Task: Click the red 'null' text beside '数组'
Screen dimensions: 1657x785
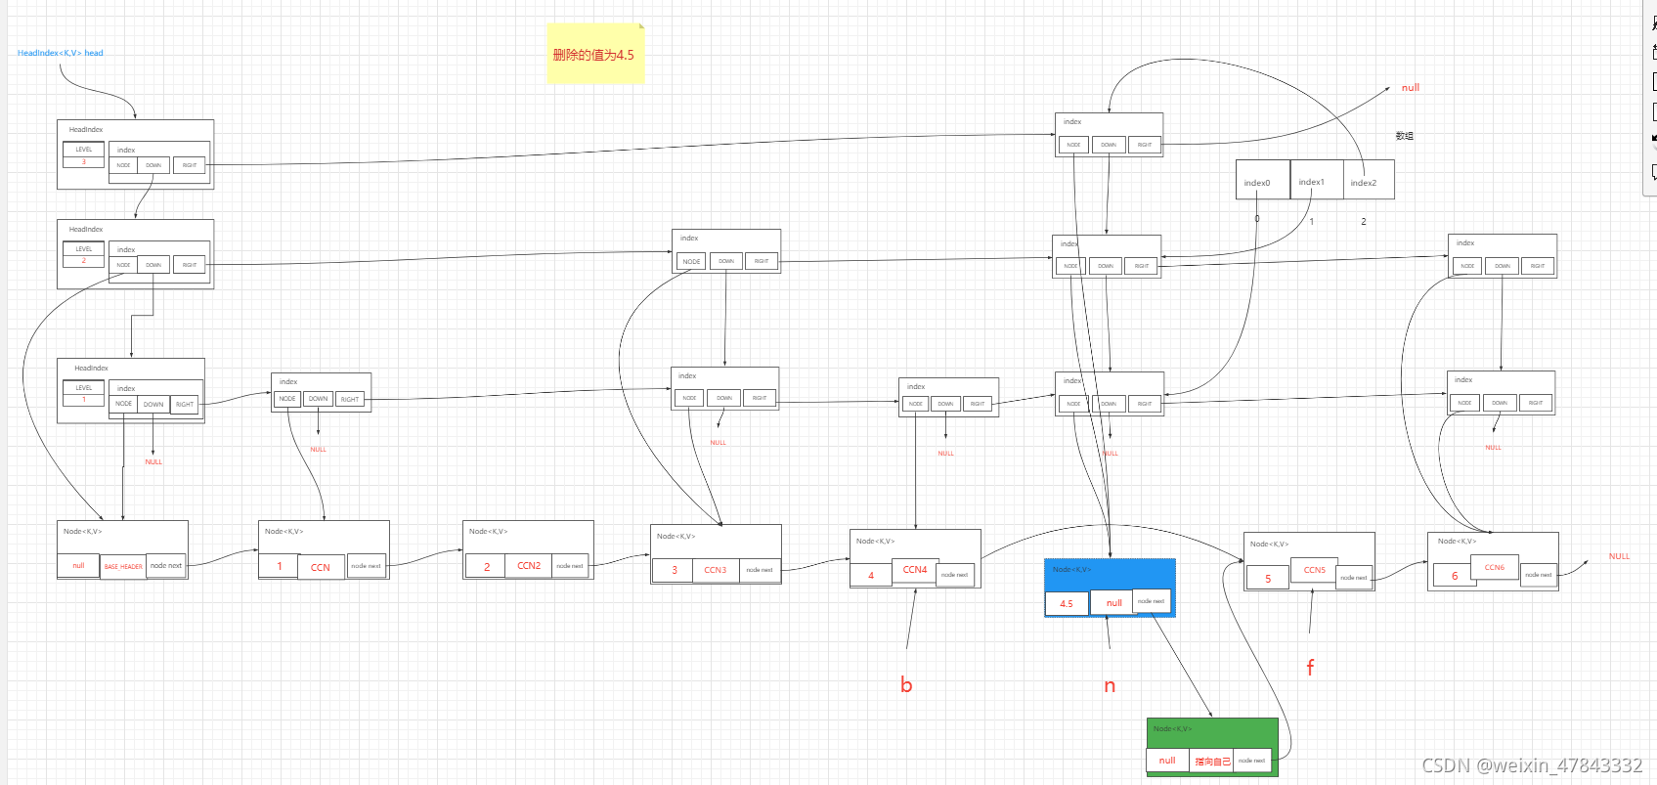Action: (1410, 88)
